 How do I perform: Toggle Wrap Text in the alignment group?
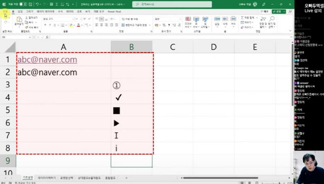coord(130,19)
